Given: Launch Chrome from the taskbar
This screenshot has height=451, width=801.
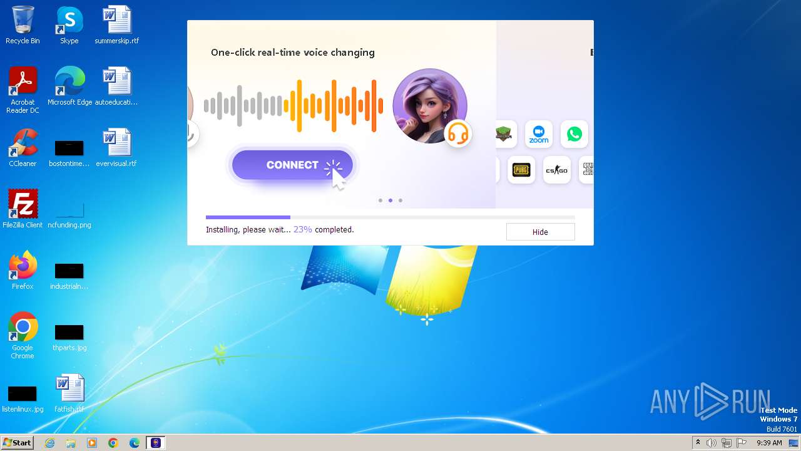Looking at the screenshot, I should coord(113,443).
